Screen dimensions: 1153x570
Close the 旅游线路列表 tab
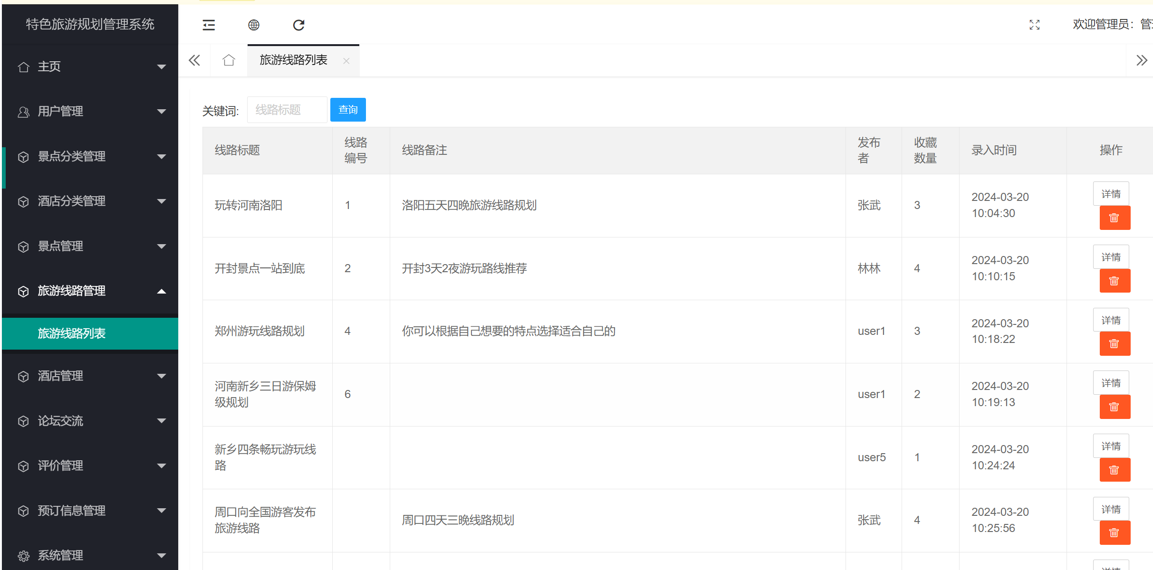(x=346, y=61)
